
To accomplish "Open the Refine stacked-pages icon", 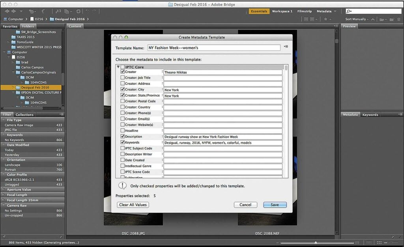I will [67, 11].
